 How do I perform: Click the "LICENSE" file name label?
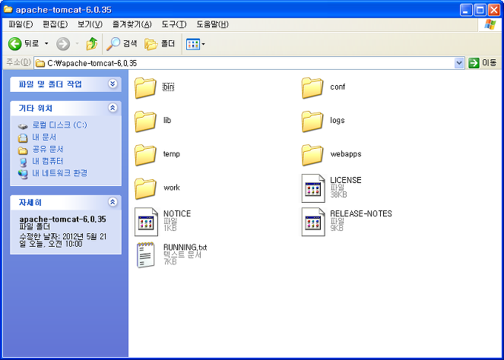pos(346,180)
